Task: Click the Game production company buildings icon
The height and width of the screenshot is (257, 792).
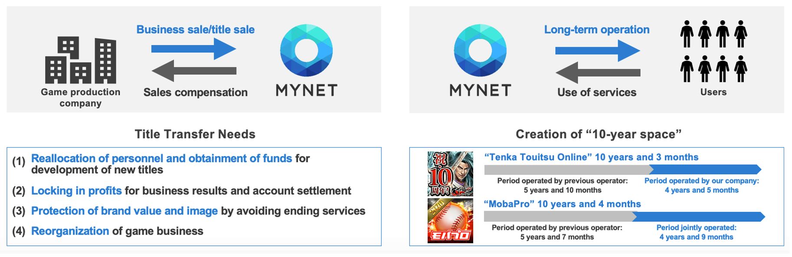Action: (81, 60)
